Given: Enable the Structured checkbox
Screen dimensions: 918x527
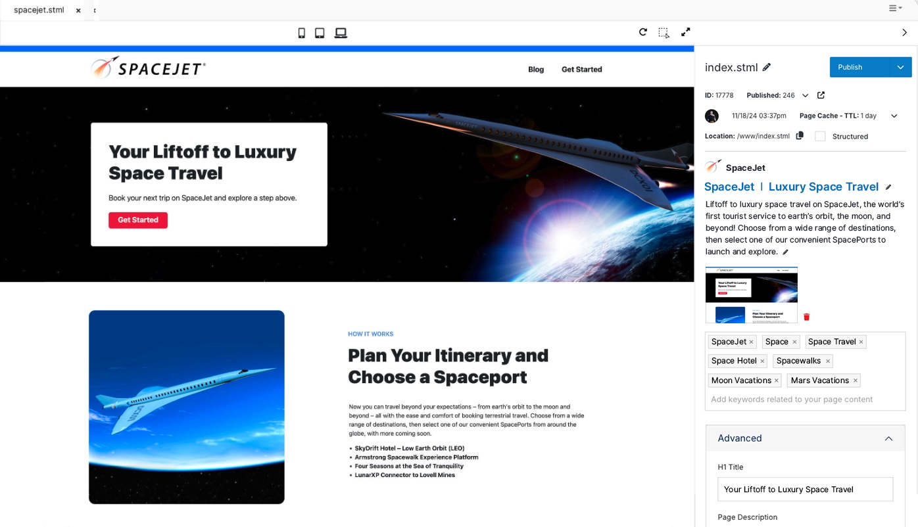Looking at the screenshot, I should pyautogui.click(x=820, y=136).
